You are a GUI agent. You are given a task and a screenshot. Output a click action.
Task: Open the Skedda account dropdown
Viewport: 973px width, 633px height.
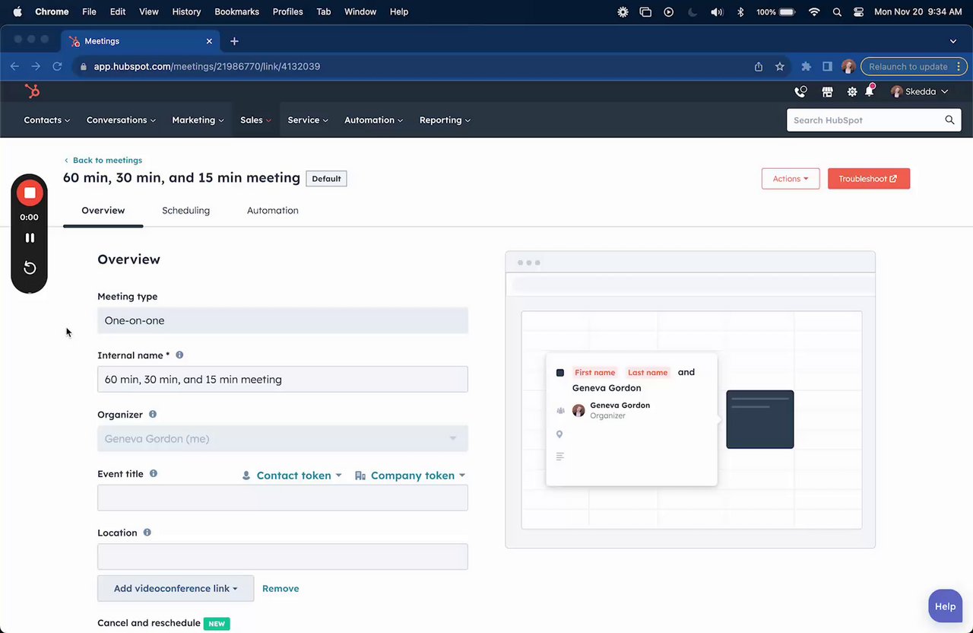(x=919, y=91)
